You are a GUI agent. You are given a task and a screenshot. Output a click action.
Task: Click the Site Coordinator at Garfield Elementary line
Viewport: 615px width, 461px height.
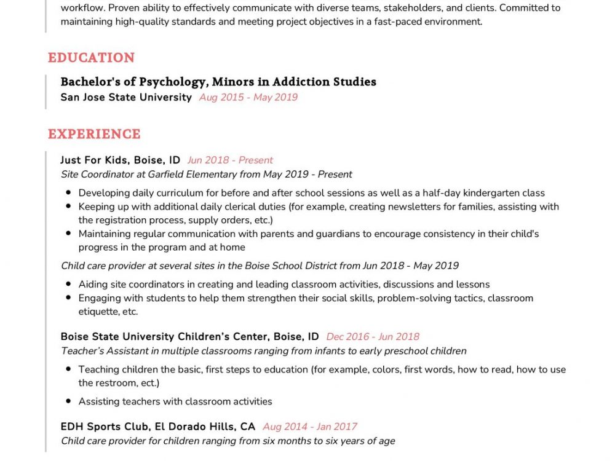(207, 174)
